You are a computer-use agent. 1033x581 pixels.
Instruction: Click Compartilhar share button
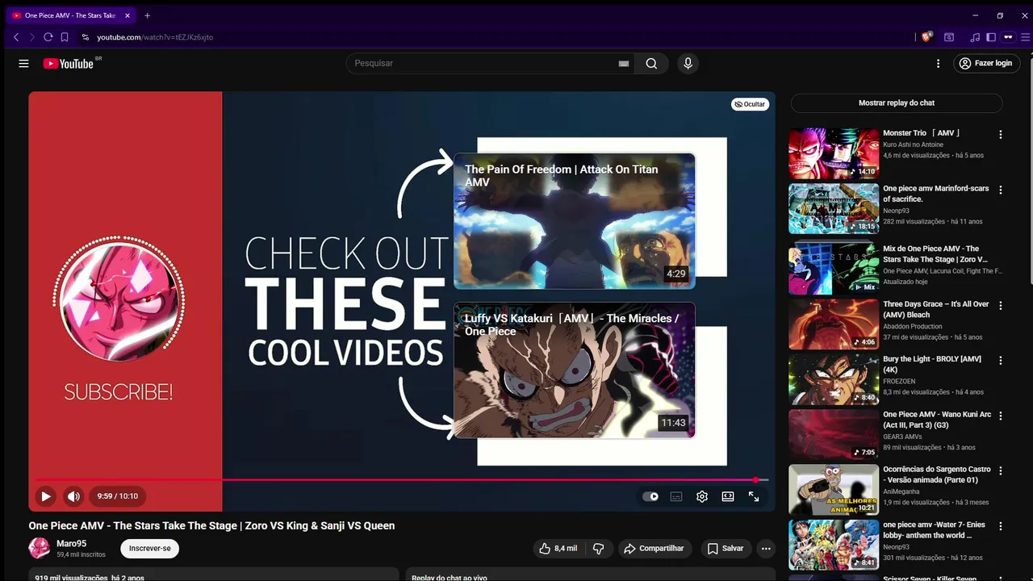654,549
